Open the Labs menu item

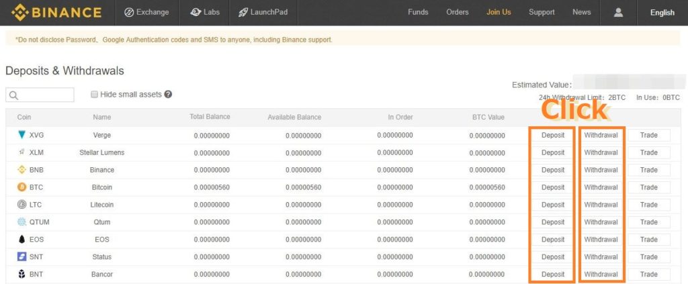coord(205,12)
